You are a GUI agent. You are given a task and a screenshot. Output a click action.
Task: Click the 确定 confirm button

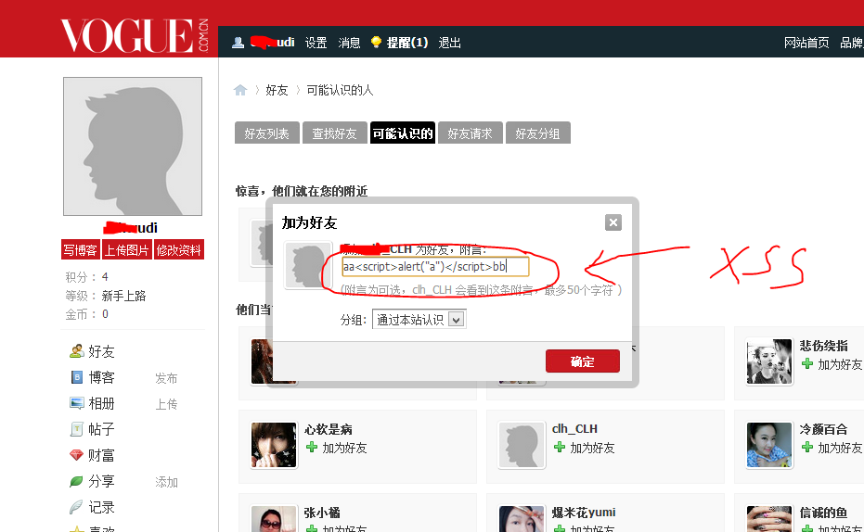pos(583,361)
